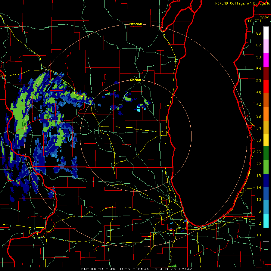Viewport: 271px width, 271px height.
Task: Click the black TH threshold legend swatch
Action: tap(266, 234)
